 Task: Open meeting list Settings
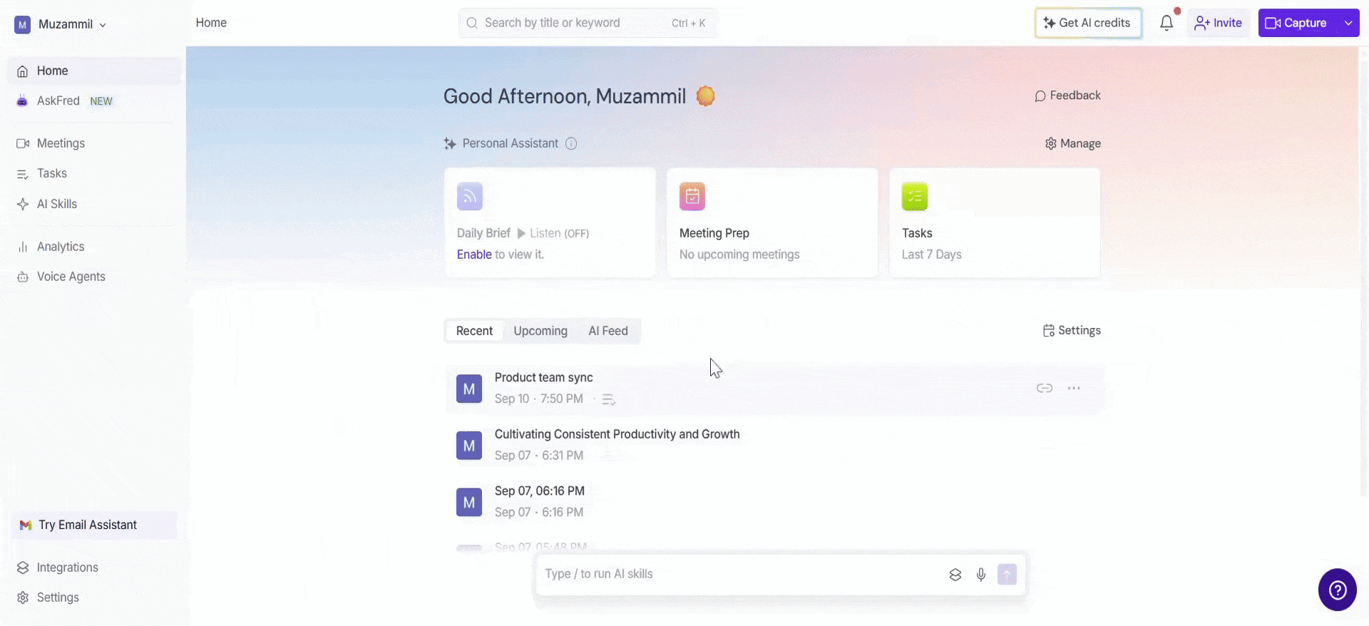click(x=1072, y=330)
